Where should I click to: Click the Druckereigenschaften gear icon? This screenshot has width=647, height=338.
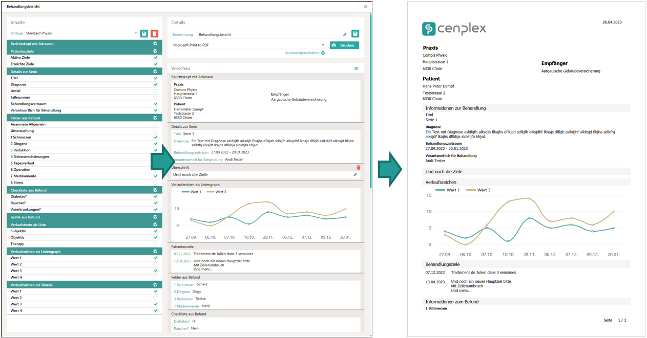click(x=323, y=53)
